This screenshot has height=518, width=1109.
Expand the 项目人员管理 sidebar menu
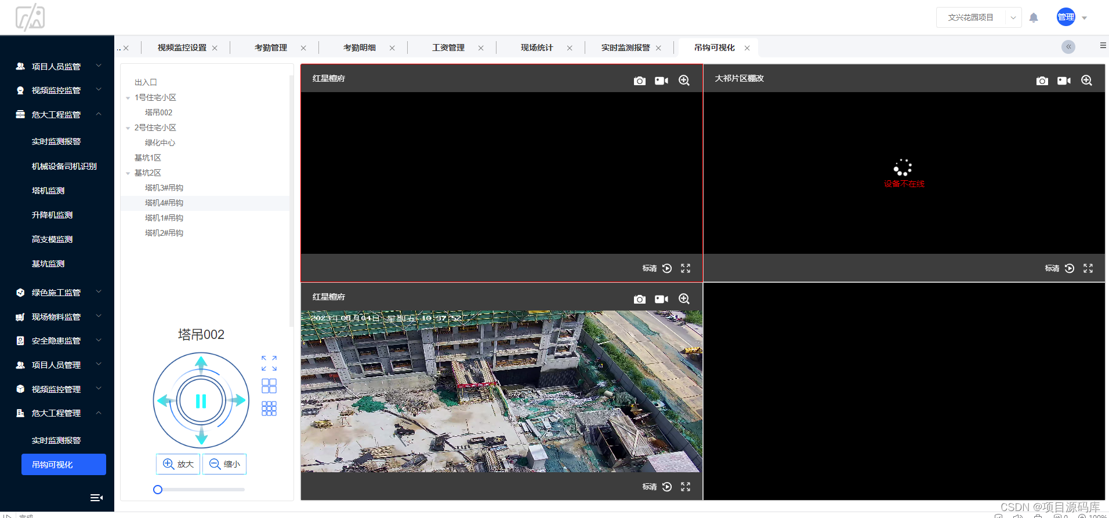click(x=57, y=364)
